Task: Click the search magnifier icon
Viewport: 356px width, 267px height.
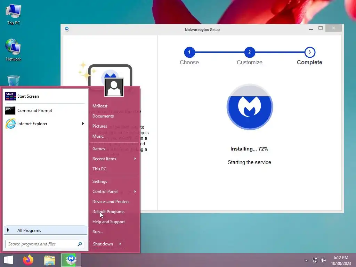Action: coord(80,244)
